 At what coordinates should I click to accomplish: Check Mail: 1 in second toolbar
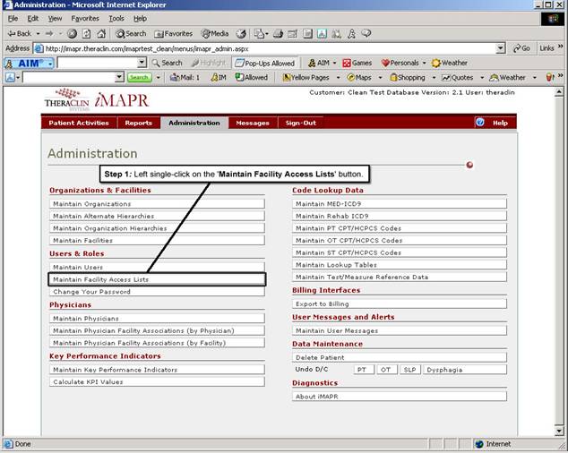[185, 78]
